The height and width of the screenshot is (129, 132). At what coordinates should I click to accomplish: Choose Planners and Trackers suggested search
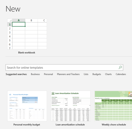(x=68, y=74)
